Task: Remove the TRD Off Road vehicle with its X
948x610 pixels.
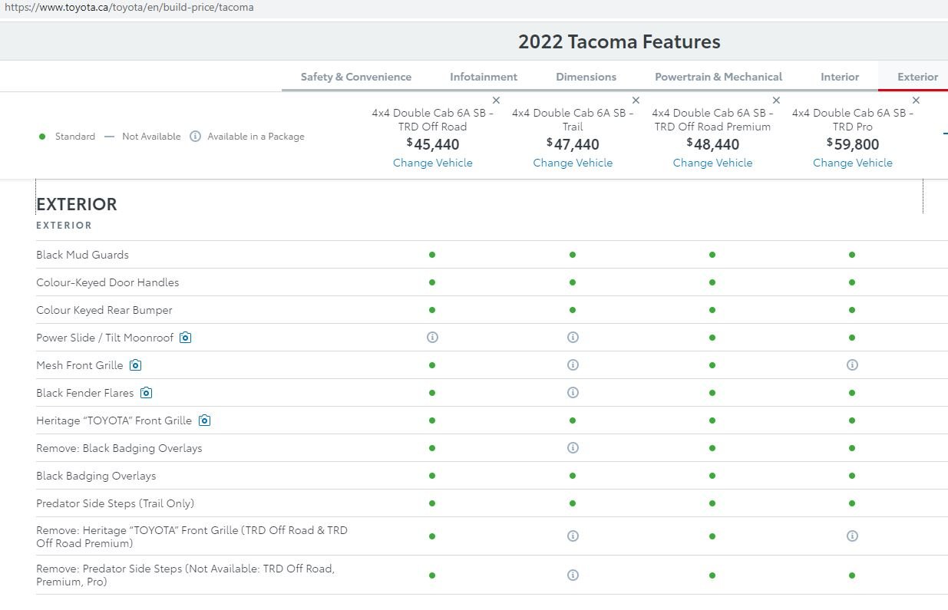Action: (496, 101)
